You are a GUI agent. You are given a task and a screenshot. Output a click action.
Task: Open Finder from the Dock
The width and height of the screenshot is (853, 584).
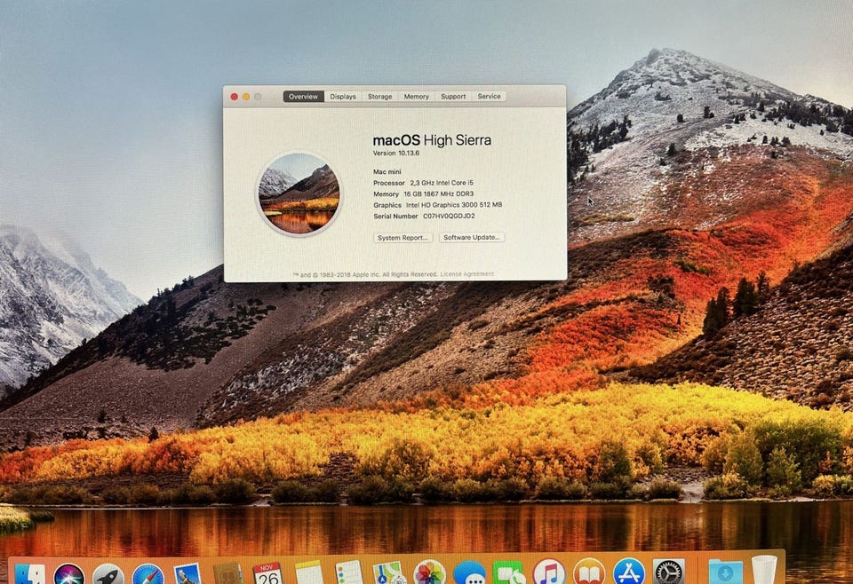(x=29, y=575)
